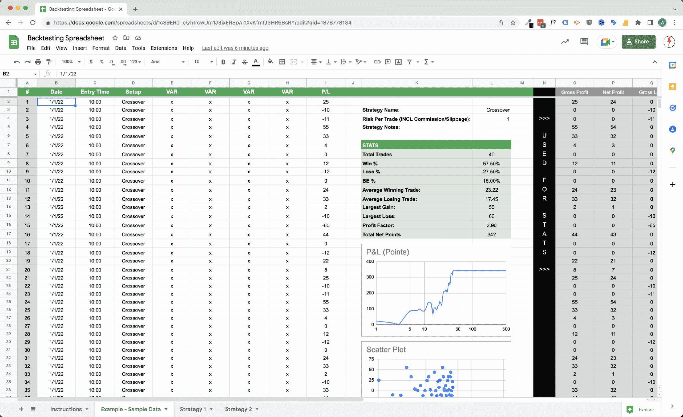The width and height of the screenshot is (683, 417).
Task: Open the Calendar side panel
Action: coord(672,65)
